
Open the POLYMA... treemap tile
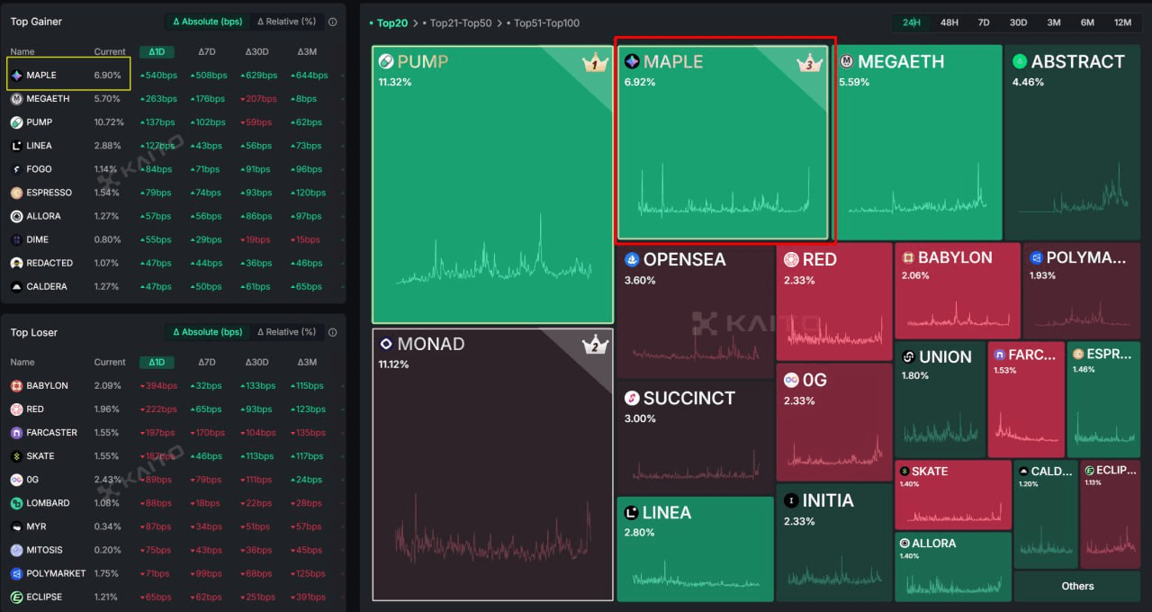pos(1083,291)
